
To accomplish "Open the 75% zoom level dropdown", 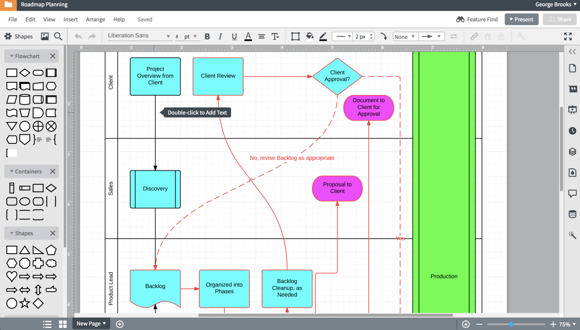I will [567, 324].
